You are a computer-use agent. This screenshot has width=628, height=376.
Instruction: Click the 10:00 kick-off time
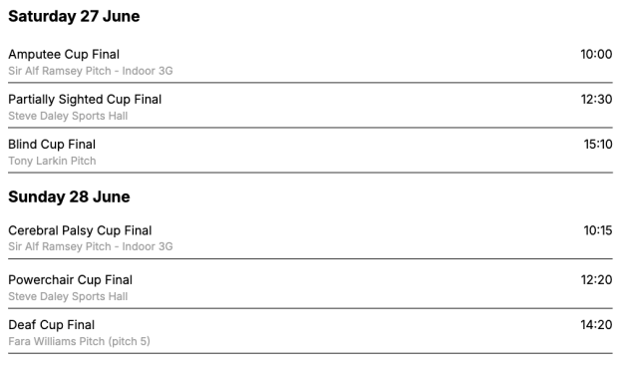[596, 54]
